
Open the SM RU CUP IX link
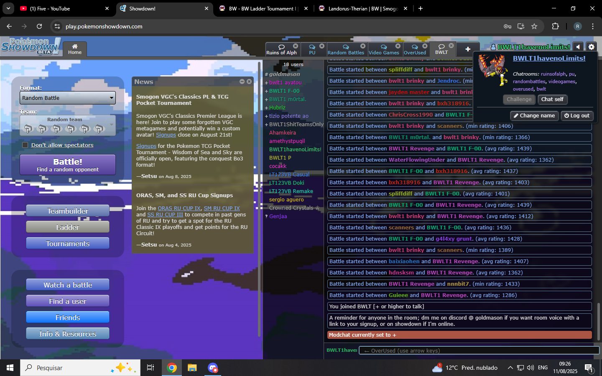[x=222, y=208]
